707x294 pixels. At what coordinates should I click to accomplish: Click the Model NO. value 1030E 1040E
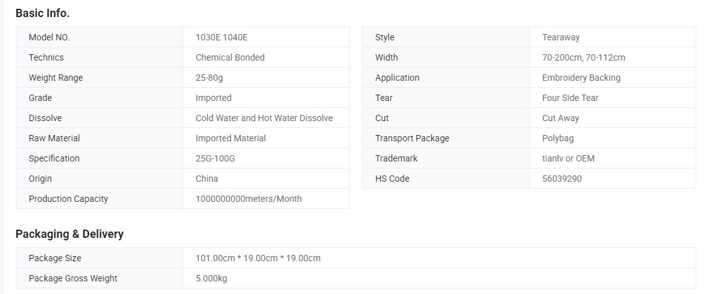222,37
